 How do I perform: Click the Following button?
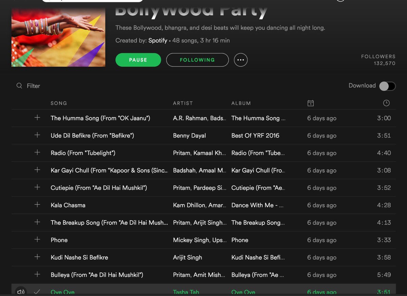197,60
